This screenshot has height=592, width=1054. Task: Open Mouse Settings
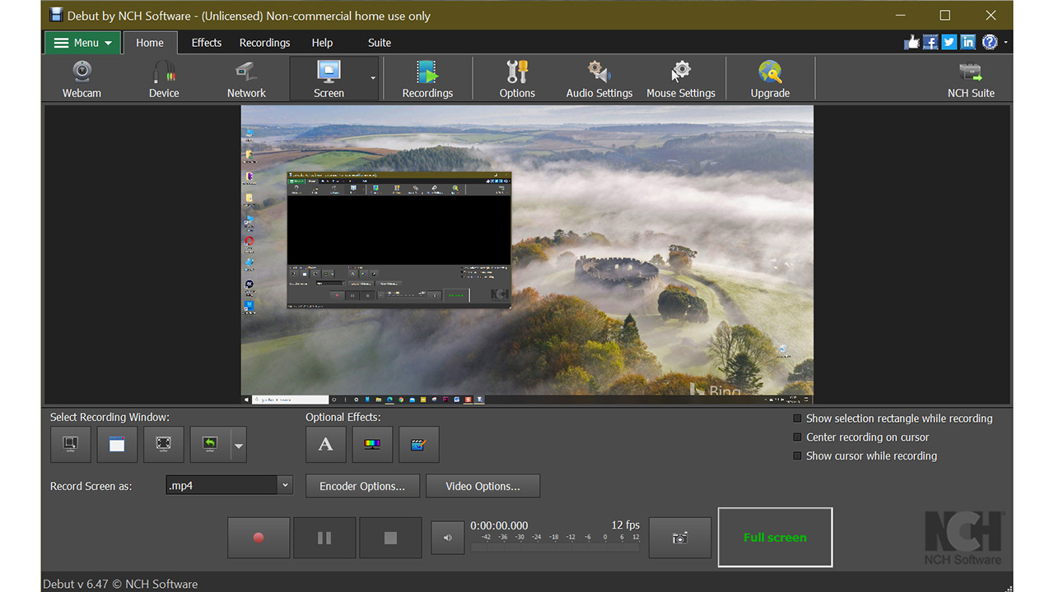(681, 79)
